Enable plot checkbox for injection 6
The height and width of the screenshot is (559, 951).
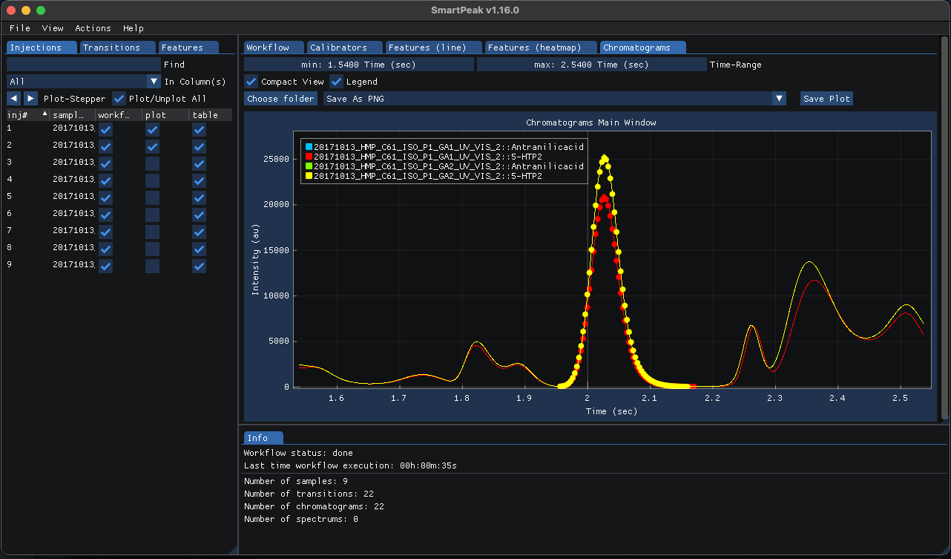pos(152,215)
